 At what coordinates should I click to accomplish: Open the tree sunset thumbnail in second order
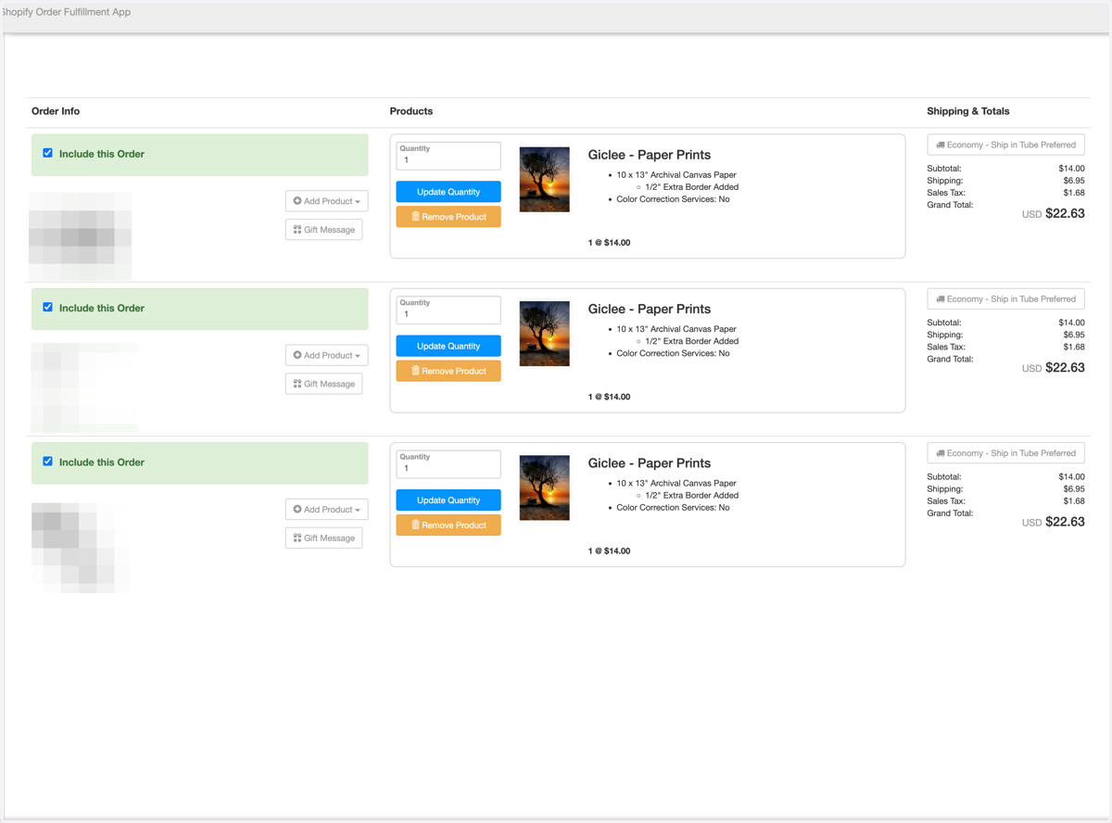click(x=545, y=333)
